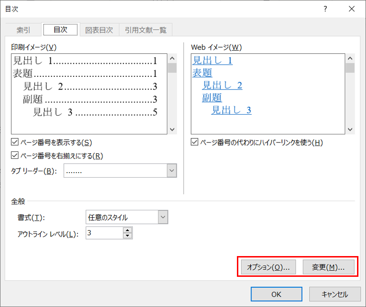Confirm with the OK button
366x307 pixels.
[x=276, y=294]
